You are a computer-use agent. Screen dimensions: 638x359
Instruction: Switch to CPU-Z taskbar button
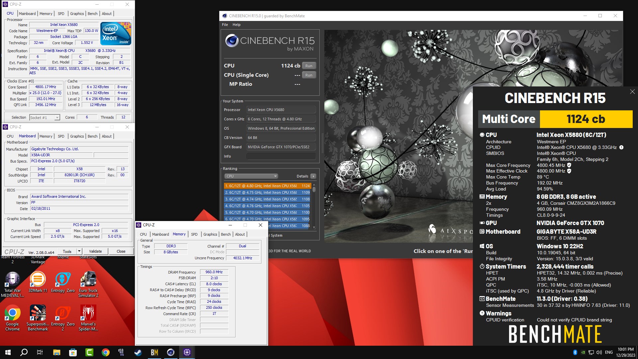tap(187, 352)
